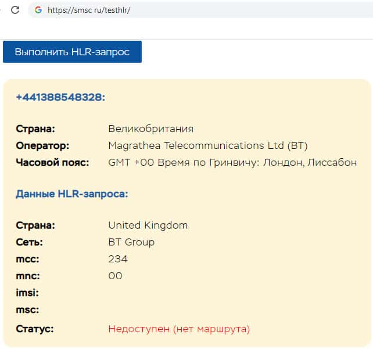Click the red Недоступен (нет маршрута) status
The height and width of the screenshot is (349, 373).
(x=179, y=329)
